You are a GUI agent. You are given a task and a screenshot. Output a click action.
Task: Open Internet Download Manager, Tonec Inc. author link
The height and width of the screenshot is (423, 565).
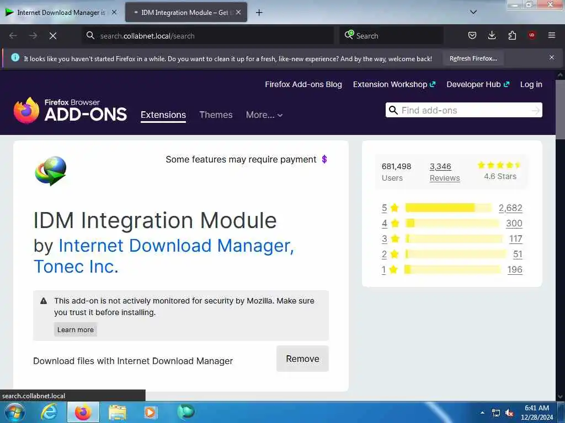(x=164, y=256)
